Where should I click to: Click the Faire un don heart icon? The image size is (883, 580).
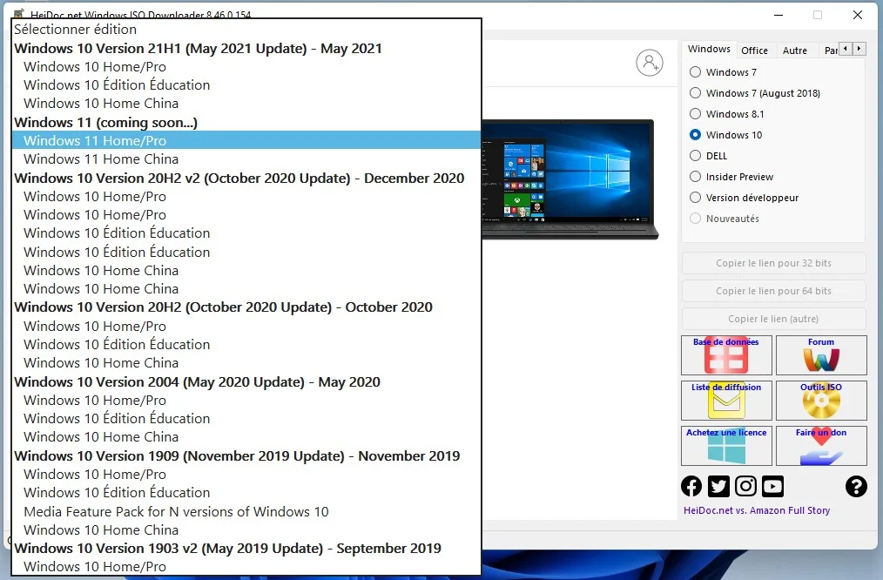[821, 445]
